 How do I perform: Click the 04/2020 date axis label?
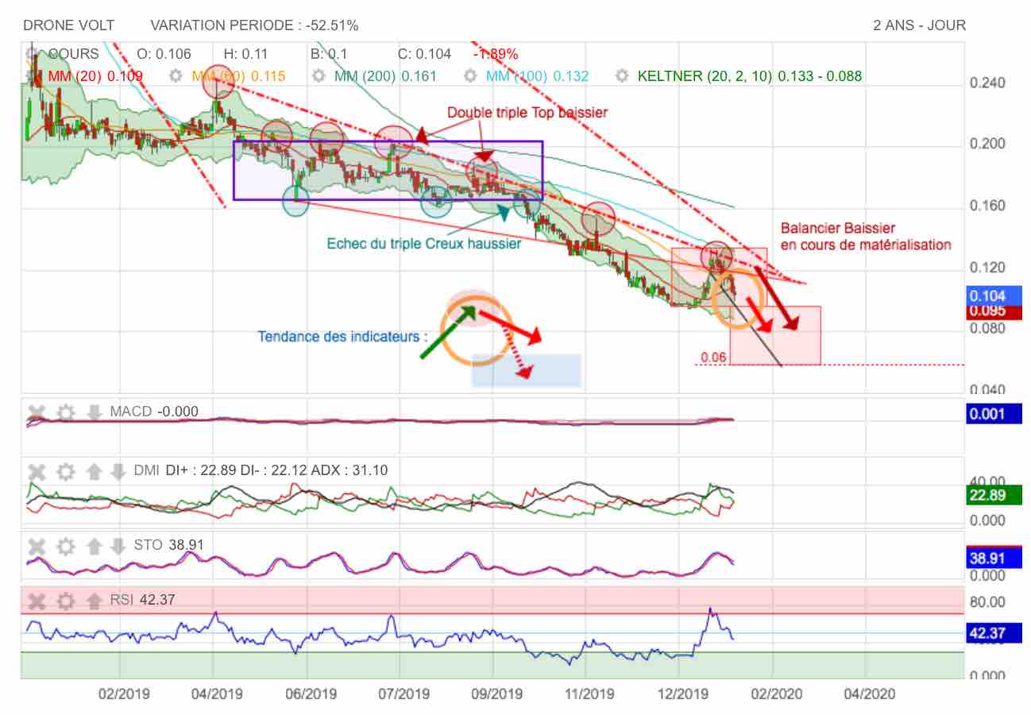pyautogui.click(x=870, y=694)
